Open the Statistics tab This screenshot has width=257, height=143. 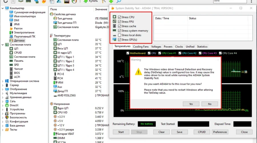coord(202,47)
